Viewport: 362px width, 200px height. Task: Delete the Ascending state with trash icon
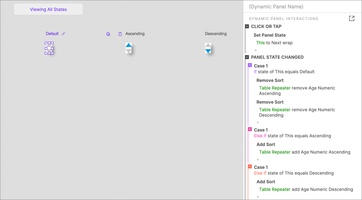[x=120, y=34]
